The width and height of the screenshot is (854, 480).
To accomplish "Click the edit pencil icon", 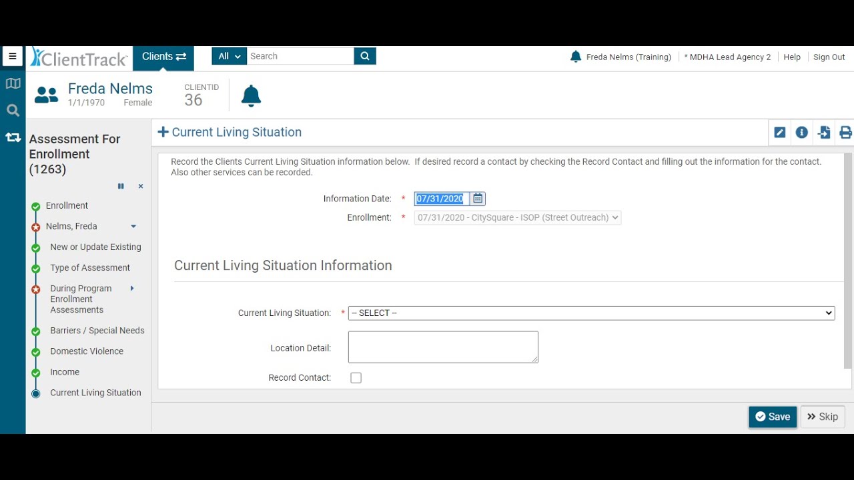I will pyautogui.click(x=779, y=133).
